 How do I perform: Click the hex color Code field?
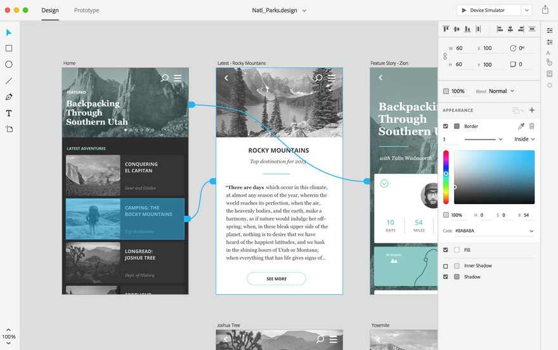click(x=491, y=231)
